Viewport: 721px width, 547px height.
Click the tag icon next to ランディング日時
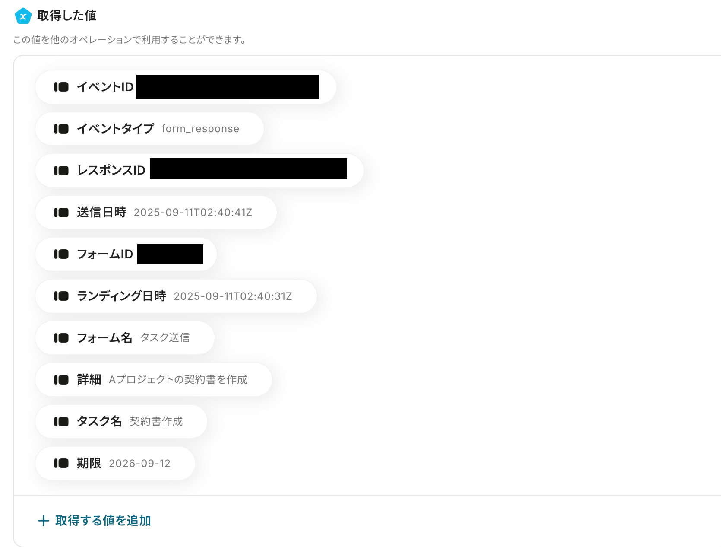[x=61, y=296]
